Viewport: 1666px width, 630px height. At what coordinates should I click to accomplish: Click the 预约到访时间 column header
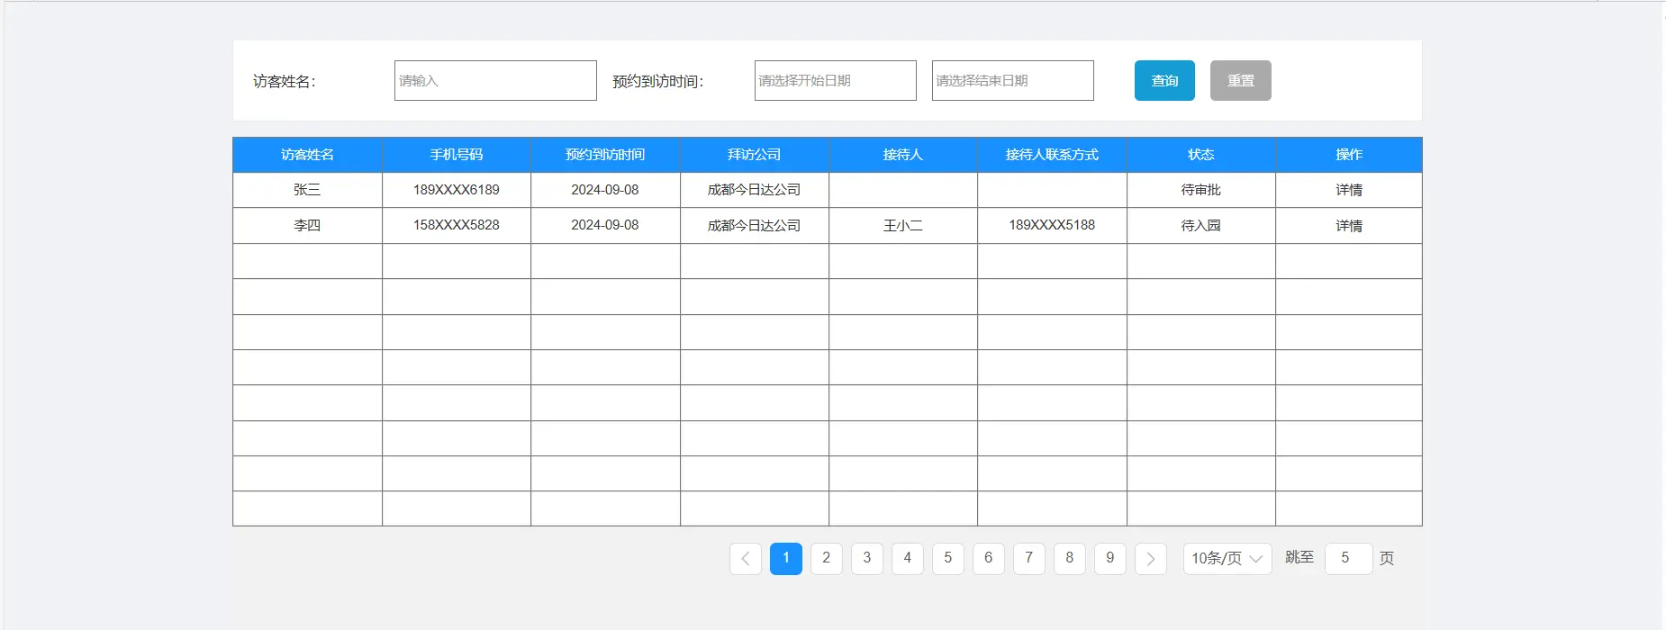coord(604,155)
